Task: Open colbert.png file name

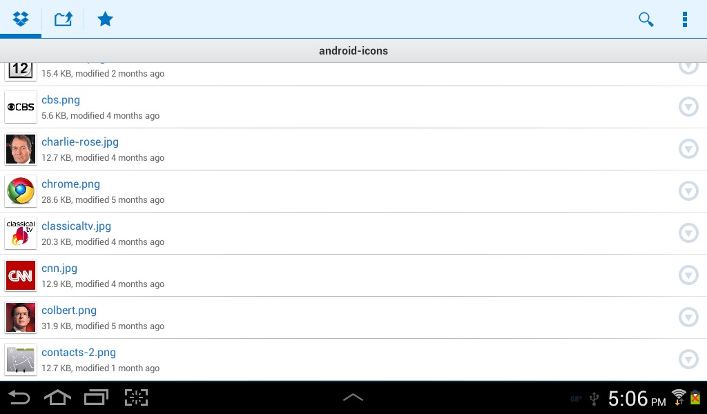Action: click(69, 310)
